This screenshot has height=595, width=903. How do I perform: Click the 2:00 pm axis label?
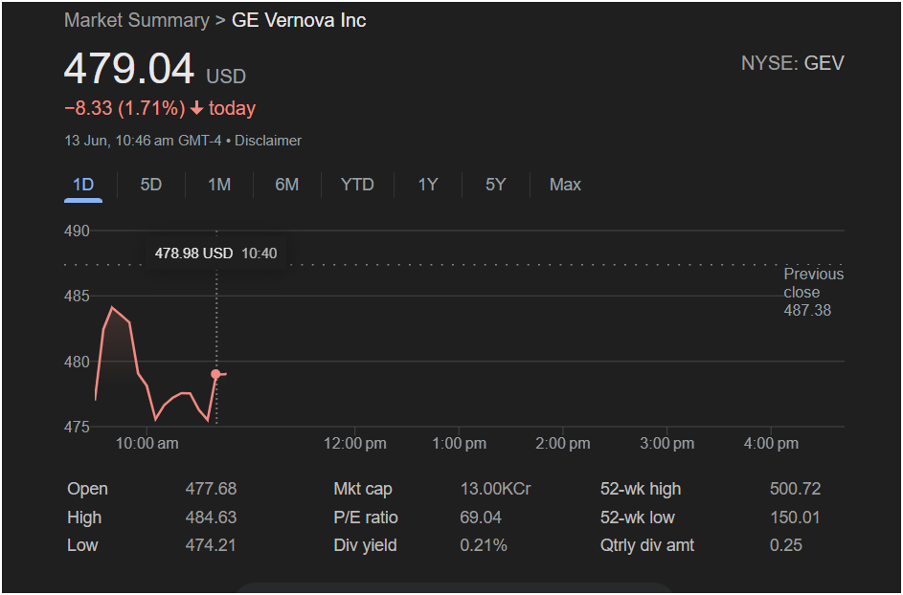[x=563, y=444]
